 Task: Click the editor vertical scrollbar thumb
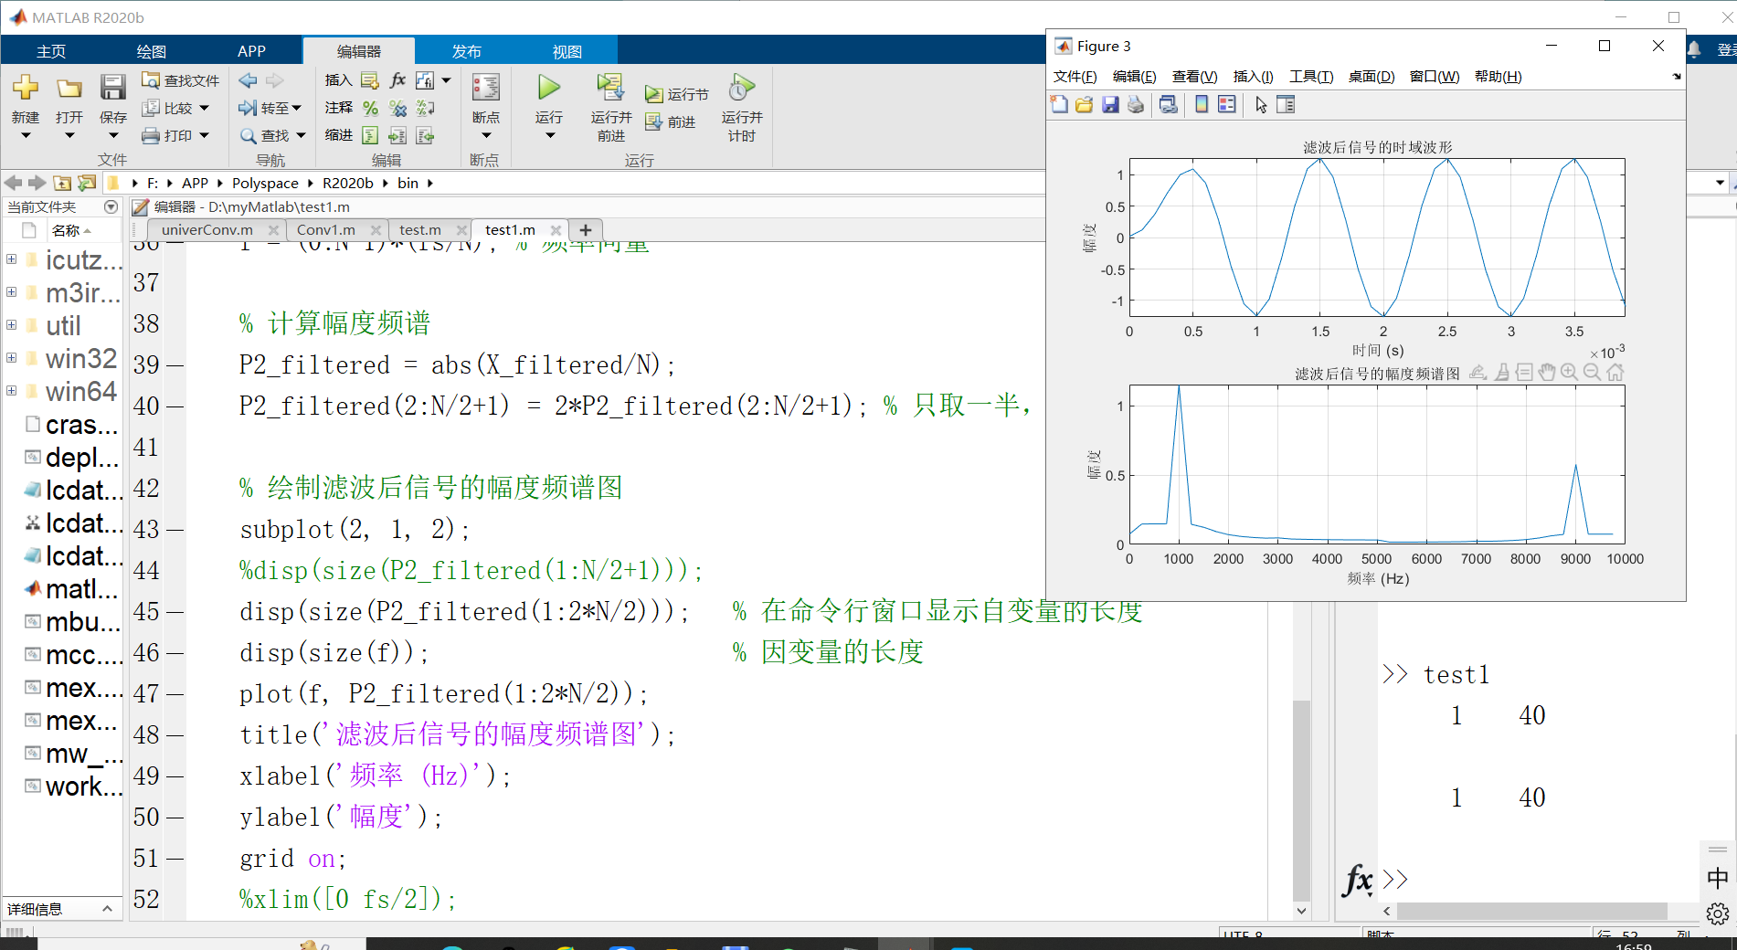(1301, 799)
